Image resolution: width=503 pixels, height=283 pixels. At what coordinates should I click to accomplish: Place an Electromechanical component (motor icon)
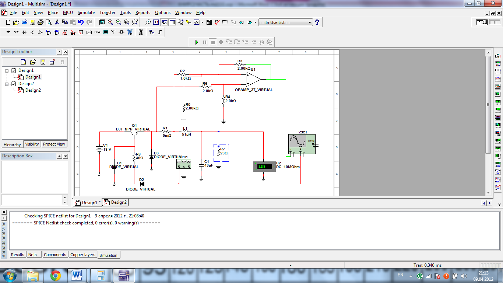coord(121,32)
